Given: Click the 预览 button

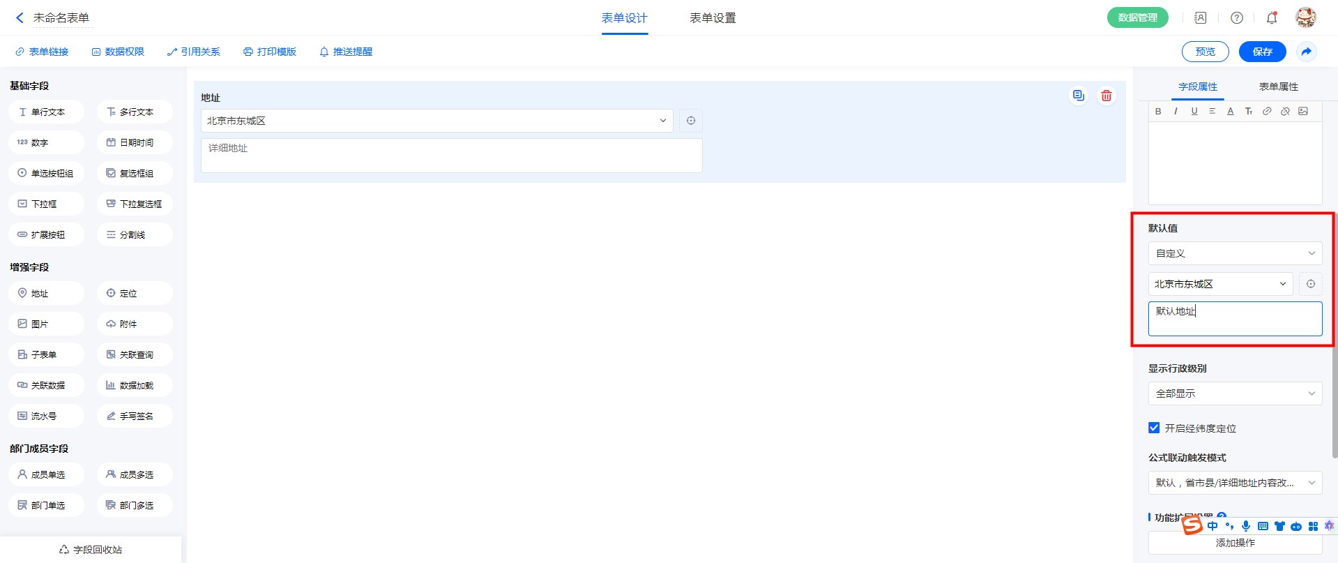Looking at the screenshot, I should pos(1205,52).
